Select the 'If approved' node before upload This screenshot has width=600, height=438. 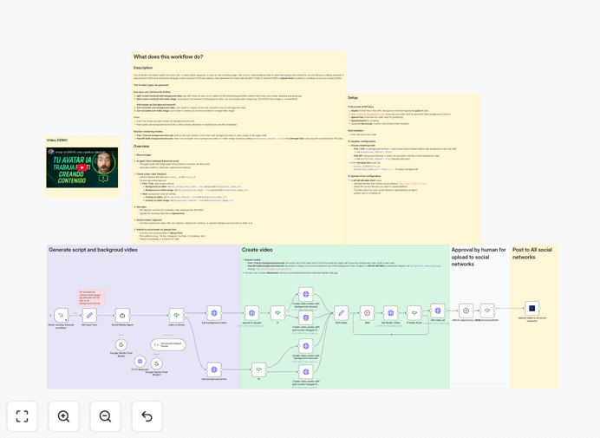click(x=487, y=311)
